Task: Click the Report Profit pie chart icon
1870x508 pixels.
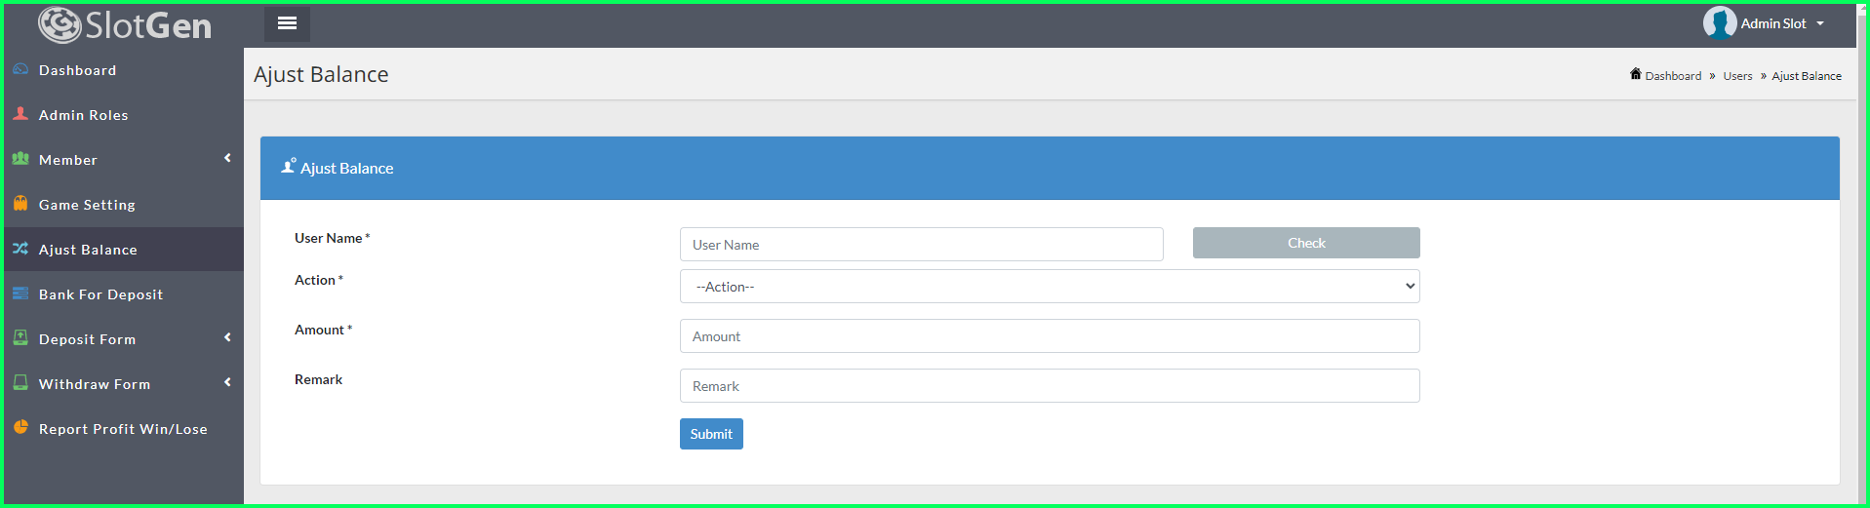Action: [x=20, y=428]
